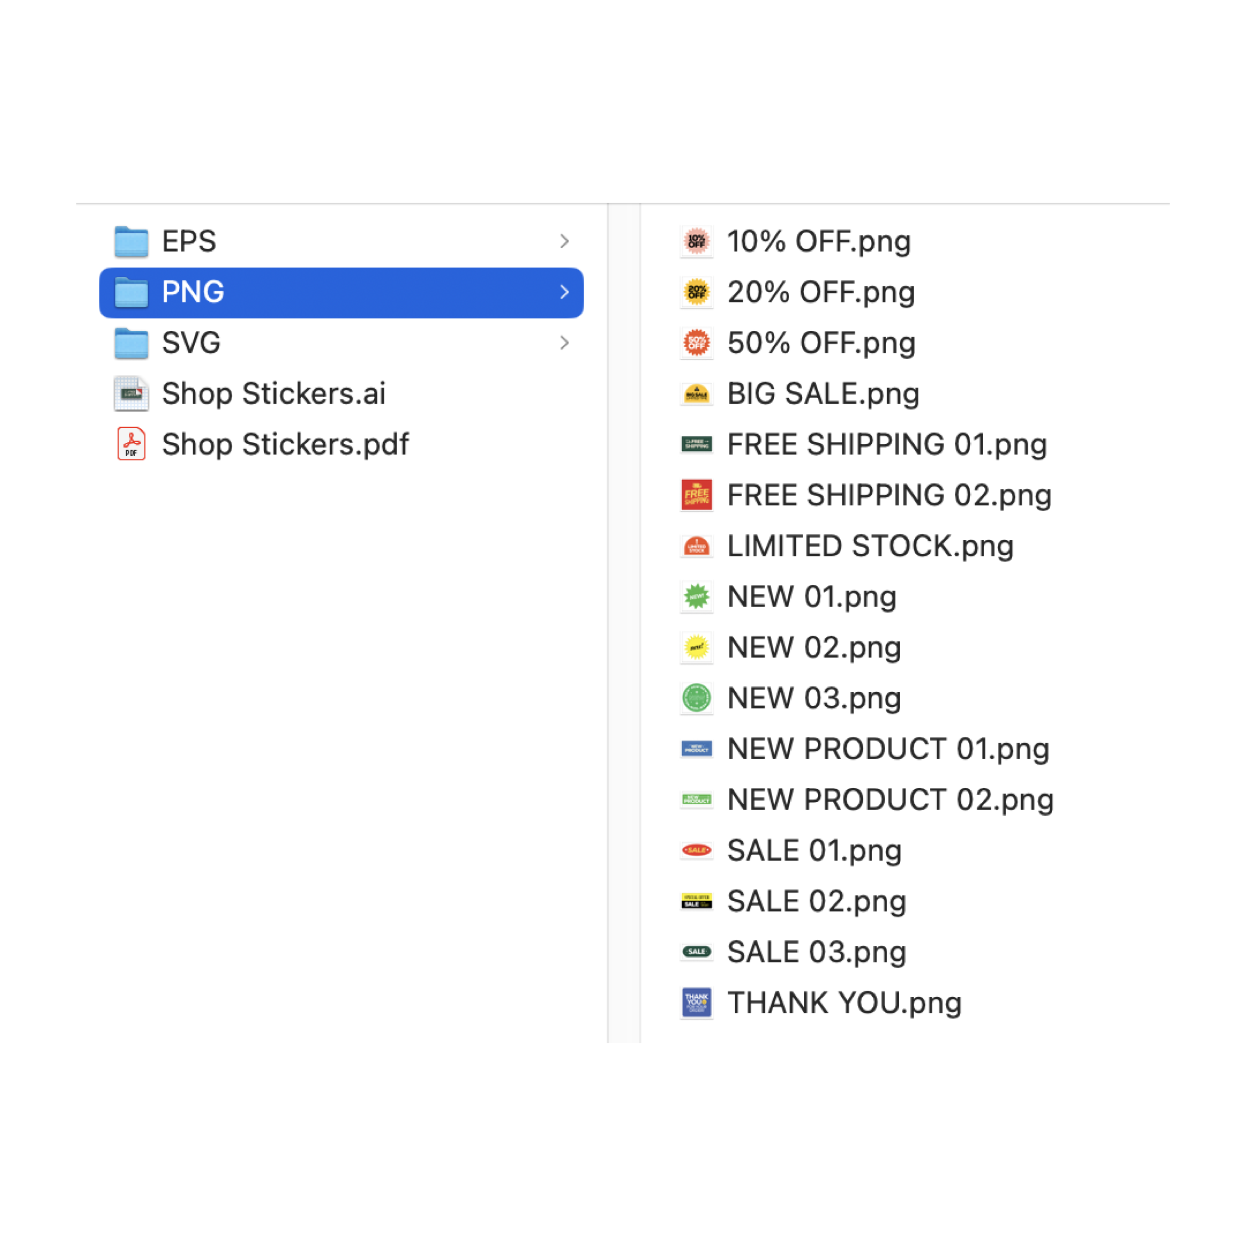Select LIMITED STOCK.png in the list
The width and height of the screenshot is (1246, 1246).
click(x=870, y=546)
